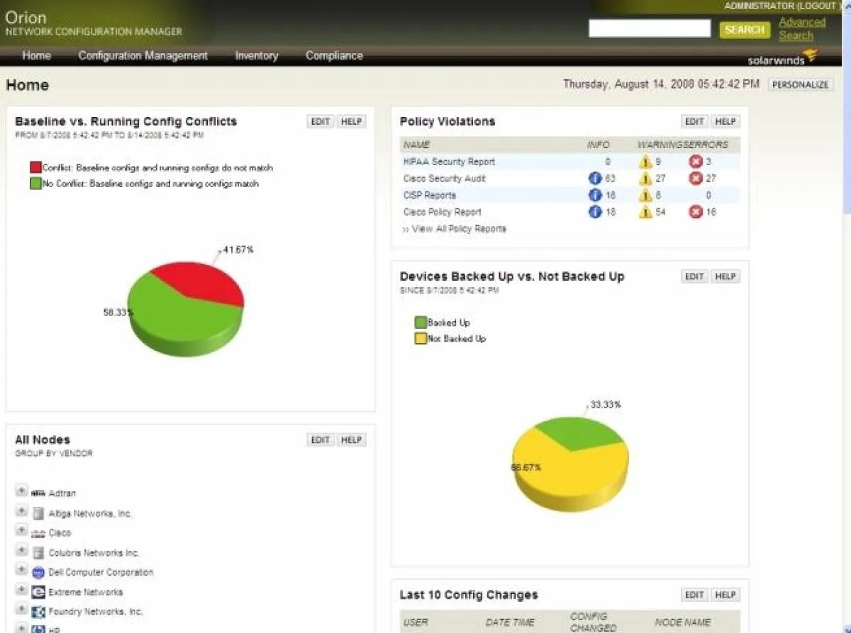Click the Foundry Networks vendor icon
Viewport: 851px width, 633px height.
[38, 611]
